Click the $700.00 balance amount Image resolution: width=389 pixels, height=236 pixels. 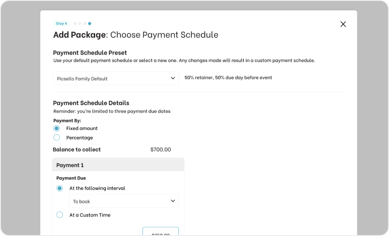point(160,150)
